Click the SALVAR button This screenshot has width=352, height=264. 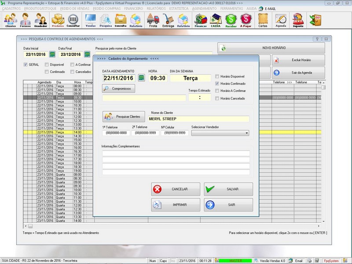(228, 189)
